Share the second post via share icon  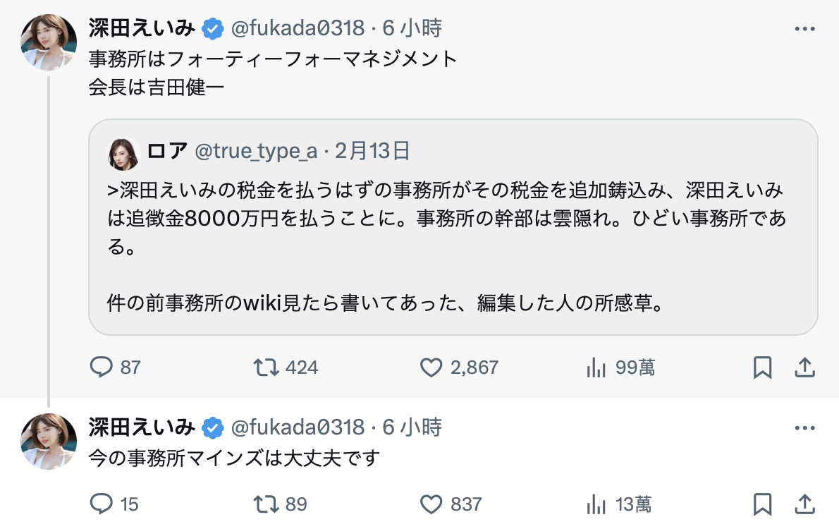804,504
